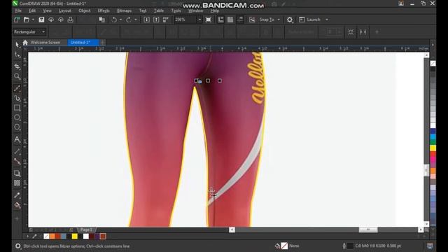Screen dimensions: 448x252
Task: Select the Rectangle tool
Action: pyautogui.click(x=17, y=108)
